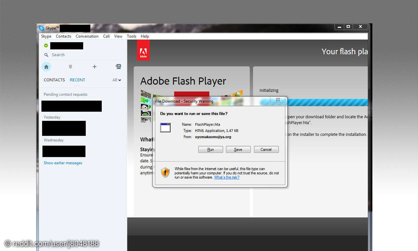Click Show earlier messages link
Viewport: 418px width, 251px height.
(63, 163)
